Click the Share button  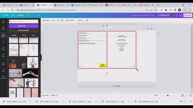point(188,15)
